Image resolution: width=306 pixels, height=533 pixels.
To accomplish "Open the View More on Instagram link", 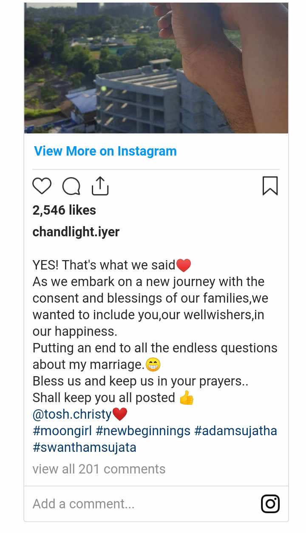I will tap(105, 151).
